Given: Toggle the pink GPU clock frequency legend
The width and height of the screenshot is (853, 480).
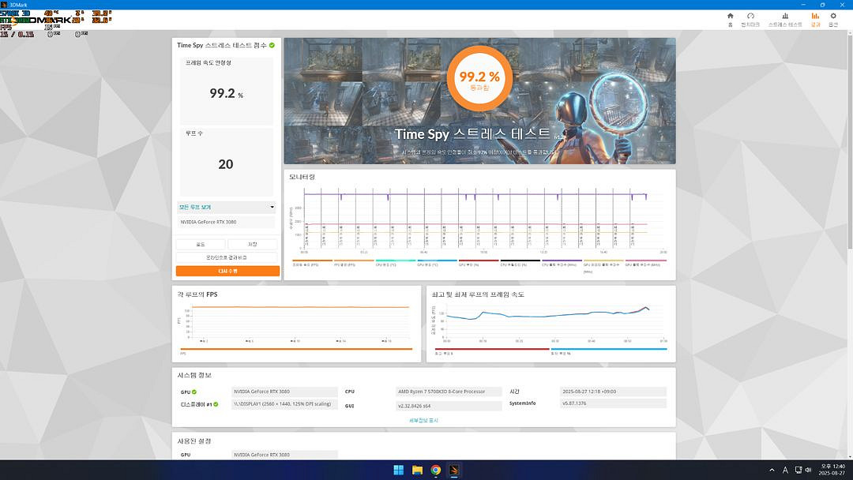Looking at the screenshot, I should pos(645,263).
